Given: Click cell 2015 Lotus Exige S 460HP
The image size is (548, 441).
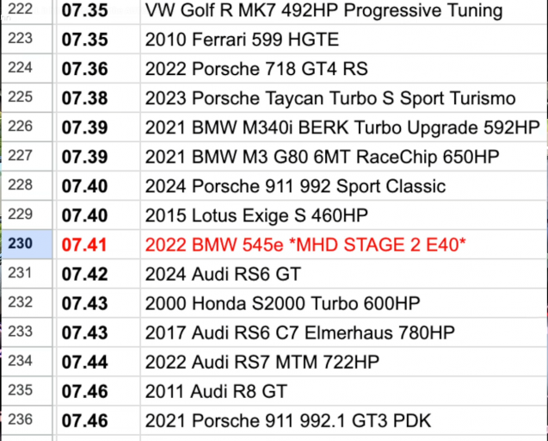Looking at the screenshot, I should click(x=344, y=214).
